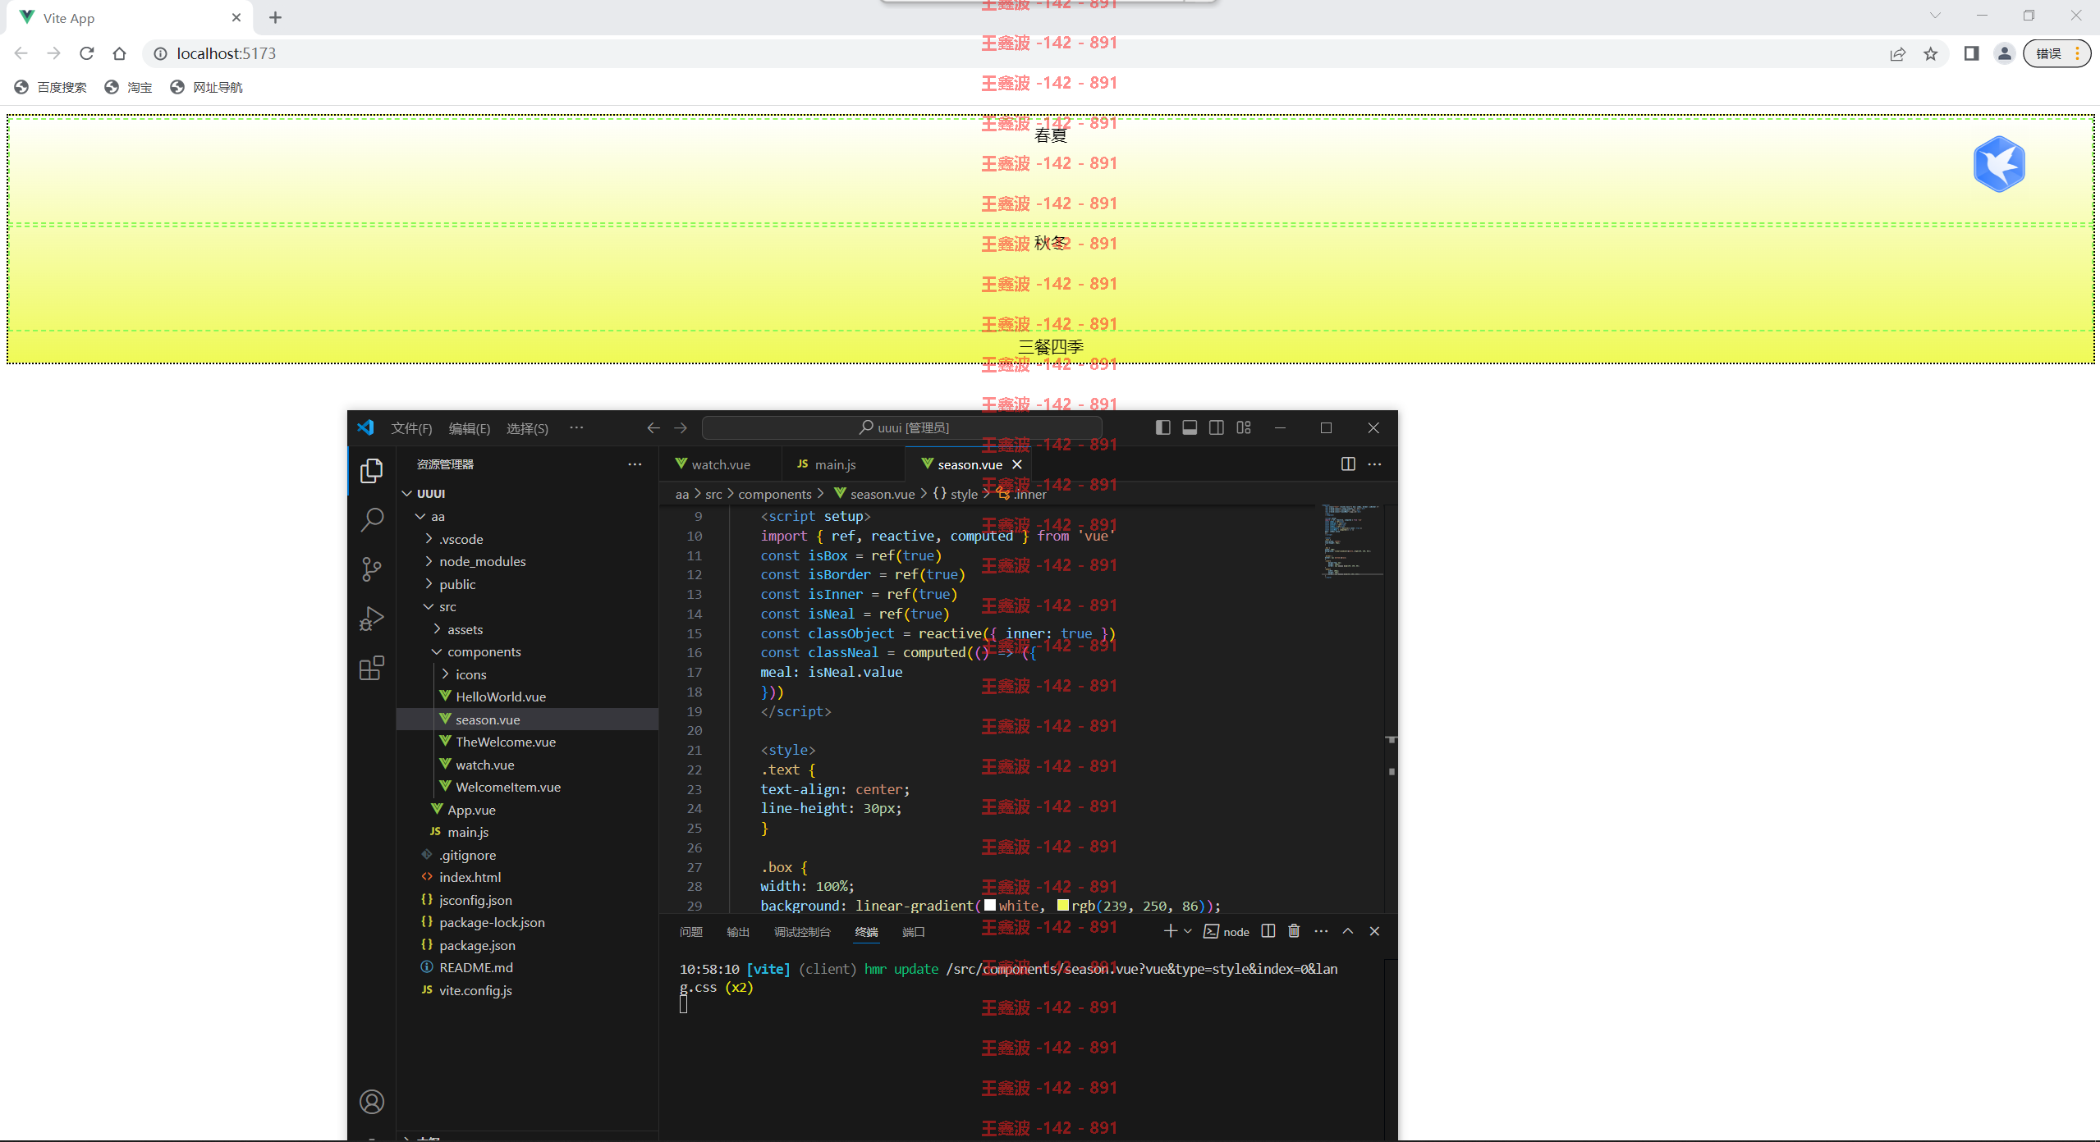This screenshot has width=2100, height=1142.
Task: Open the Extensions view icon
Action: click(x=371, y=668)
